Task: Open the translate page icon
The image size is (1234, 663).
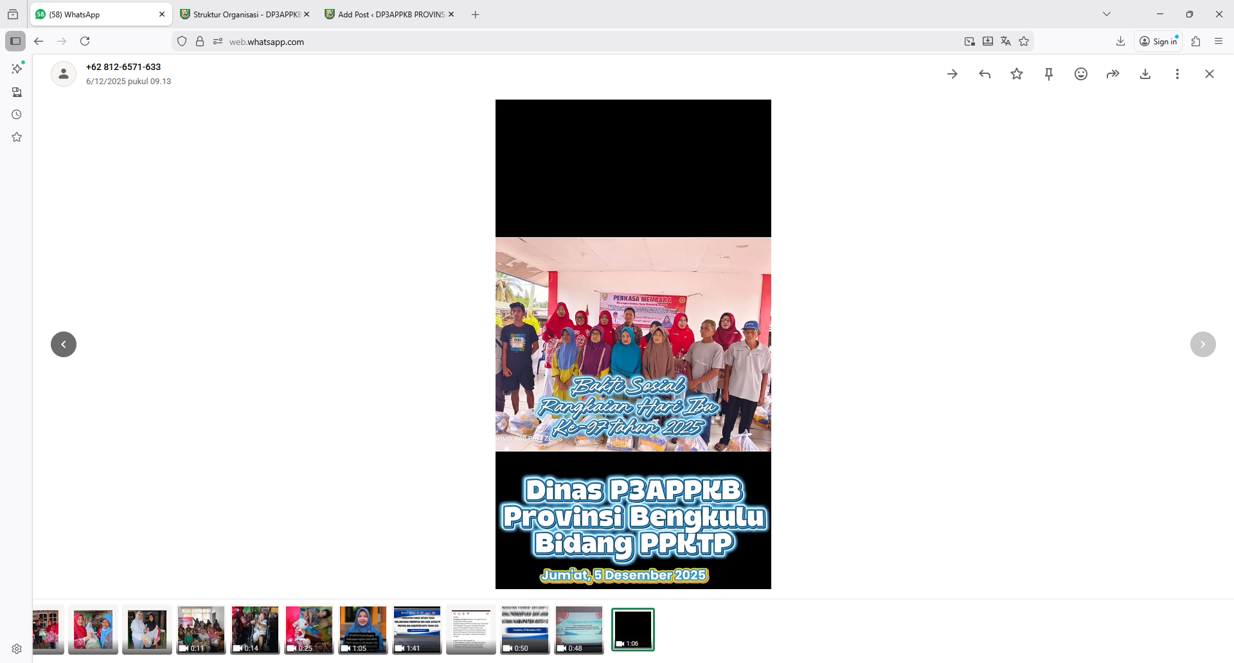Action: pos(1006,41)
